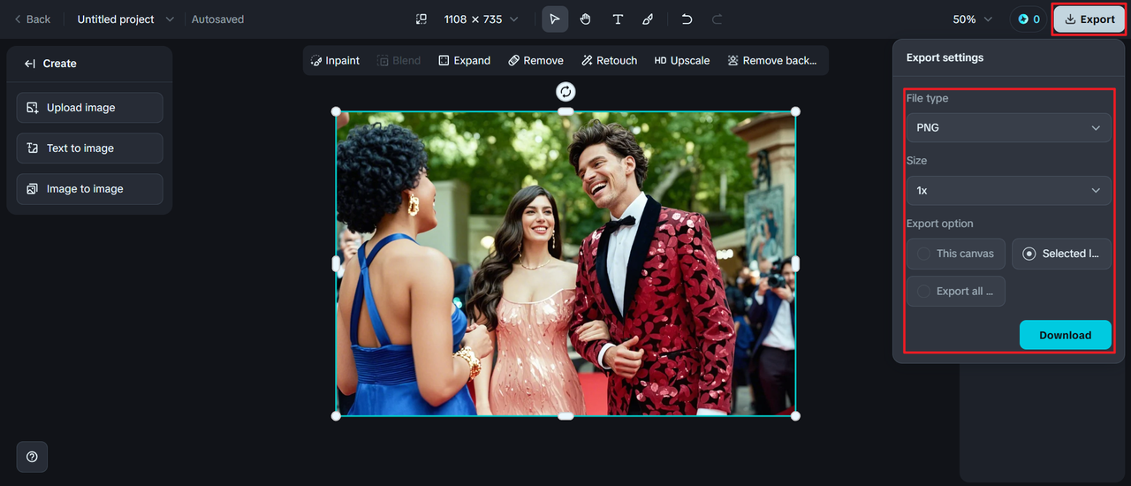1131x486 pixels.
Task: Select 'Export all ...' radio option
Action: click(955, 292)
